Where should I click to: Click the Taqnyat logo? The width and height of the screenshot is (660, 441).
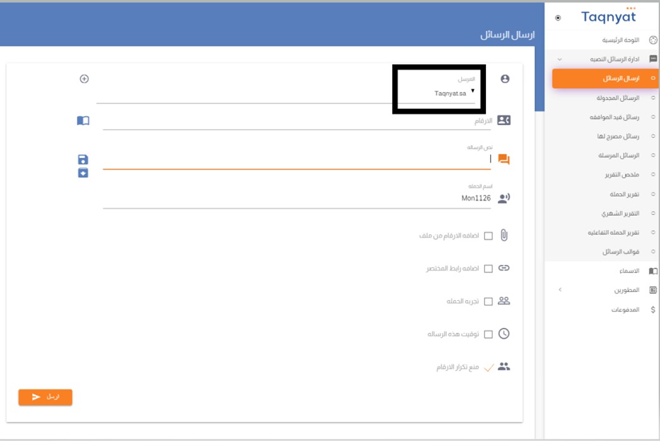tap(609, 16)
